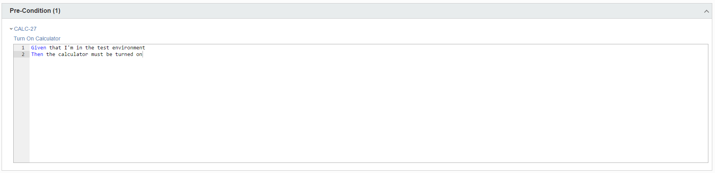Collapse the CALC-27 entry using its small arrow
The height and width of the screenshot is (173, 715).
[11, 29]
